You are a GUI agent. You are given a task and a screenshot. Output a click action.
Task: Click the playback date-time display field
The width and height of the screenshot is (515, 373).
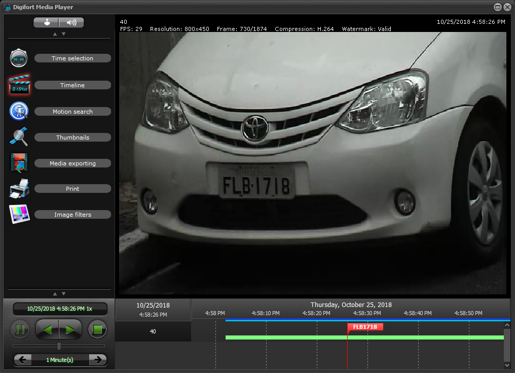60,309
